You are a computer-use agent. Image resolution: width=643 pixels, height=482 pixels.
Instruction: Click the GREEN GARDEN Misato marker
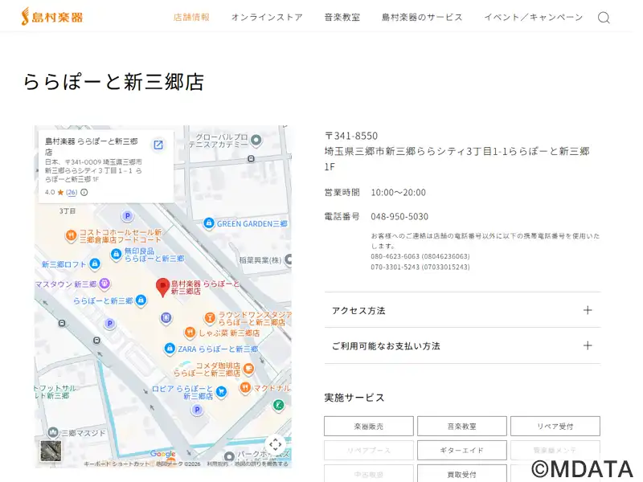209,223
